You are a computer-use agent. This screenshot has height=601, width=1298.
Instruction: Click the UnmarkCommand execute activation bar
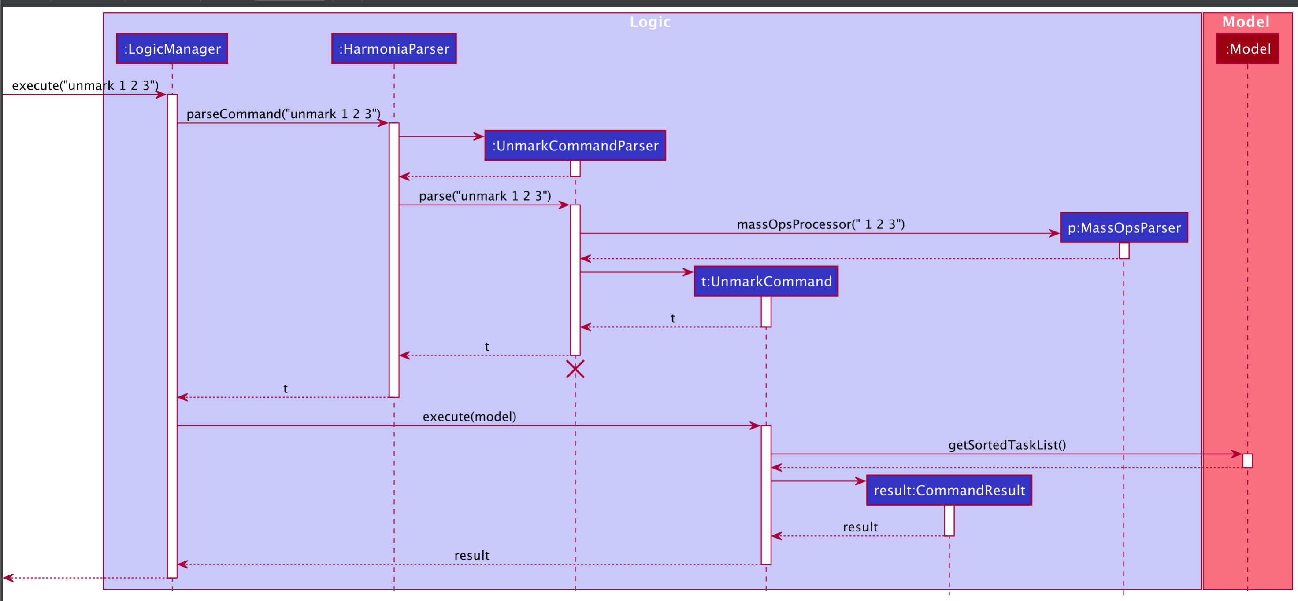tap(766, 495)
